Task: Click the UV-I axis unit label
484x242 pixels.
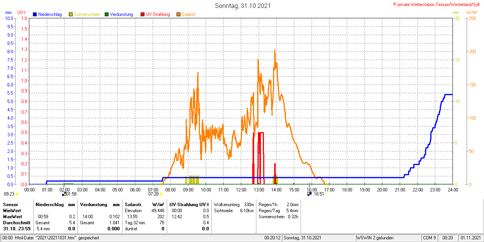Action: click(22, 12)
